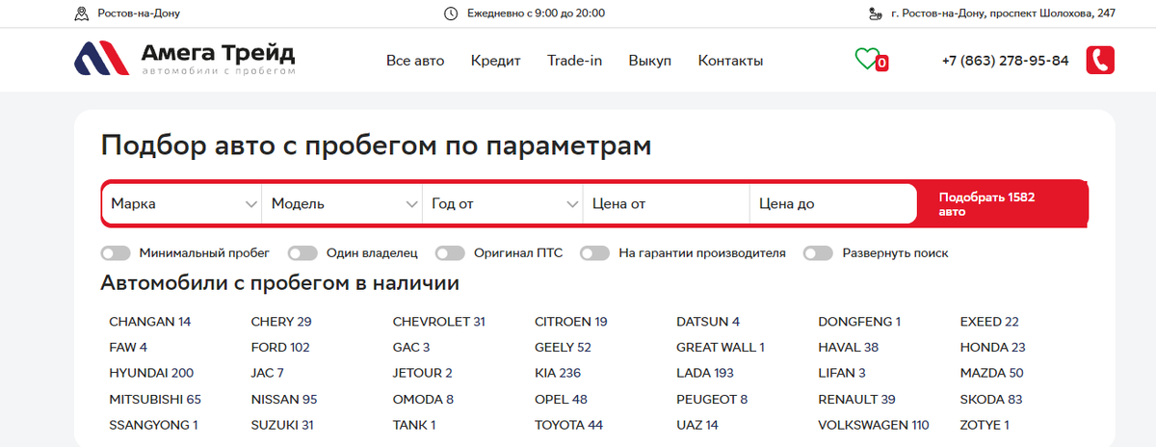
Task: Open HONDA 23 brand link
Action: pyautogui.click(x=993, y=348)
